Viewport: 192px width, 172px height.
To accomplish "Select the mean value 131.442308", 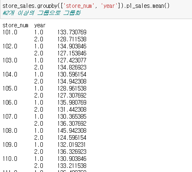I will coord(72,110).
